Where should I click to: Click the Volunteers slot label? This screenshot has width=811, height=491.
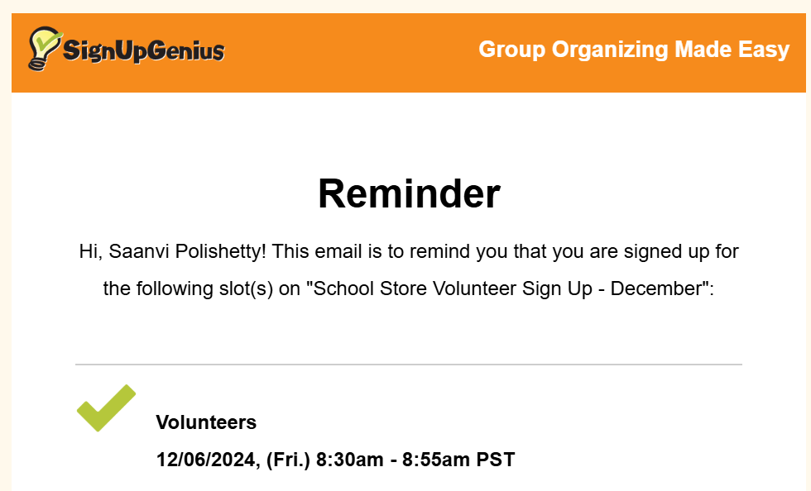[206, 422]
